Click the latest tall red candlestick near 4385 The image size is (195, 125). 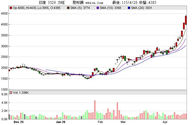(x=186, y=20)
